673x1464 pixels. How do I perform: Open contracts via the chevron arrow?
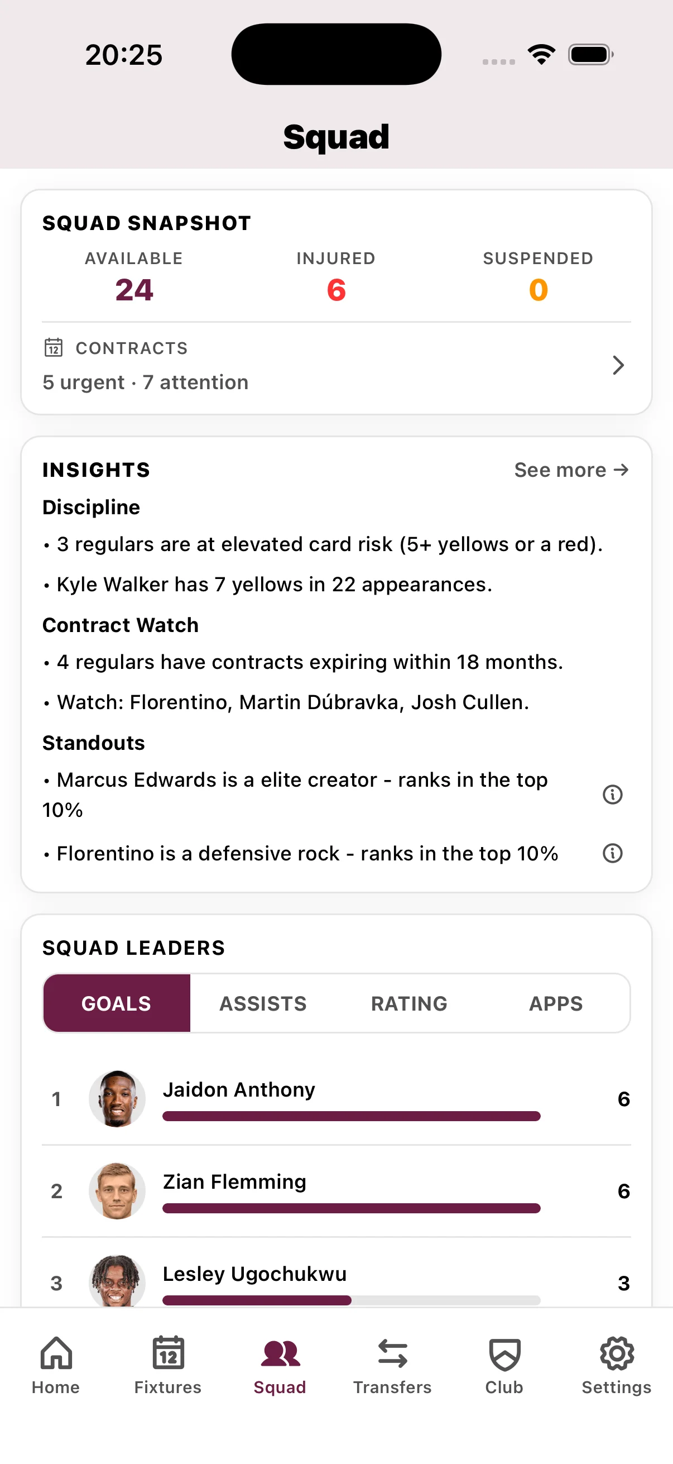click(x=618, y=365)
